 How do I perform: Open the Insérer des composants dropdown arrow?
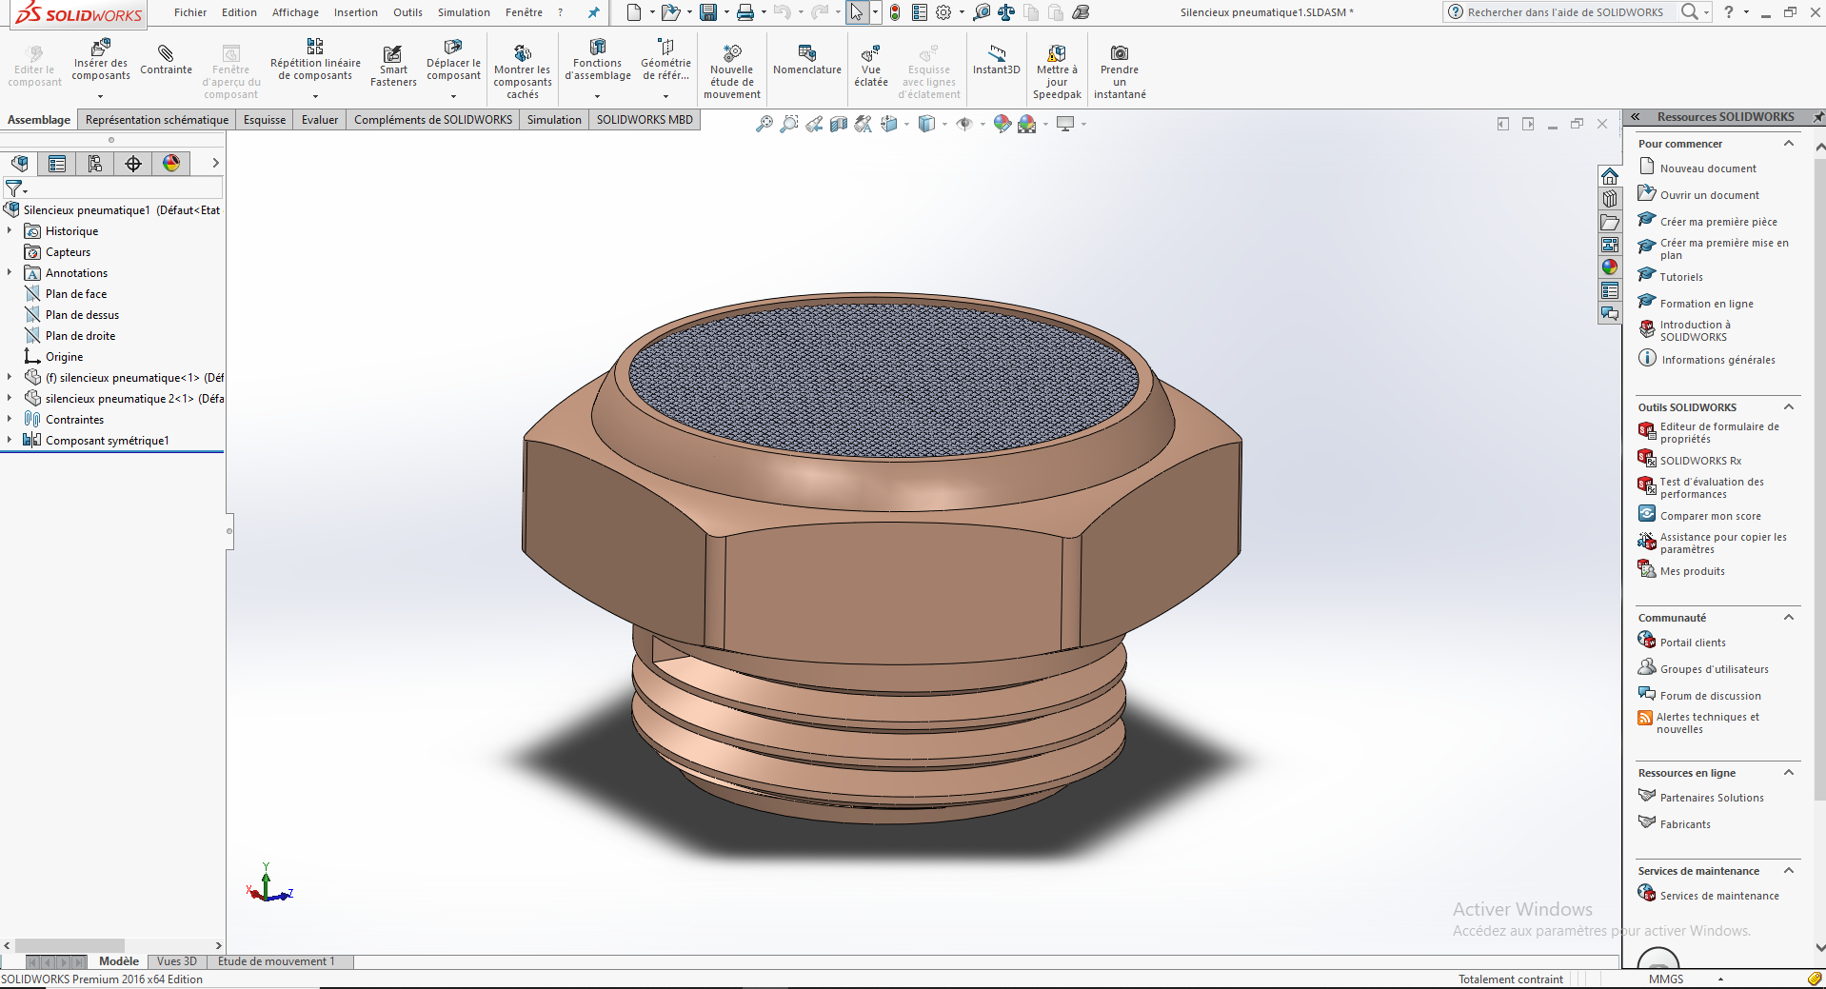100,96
